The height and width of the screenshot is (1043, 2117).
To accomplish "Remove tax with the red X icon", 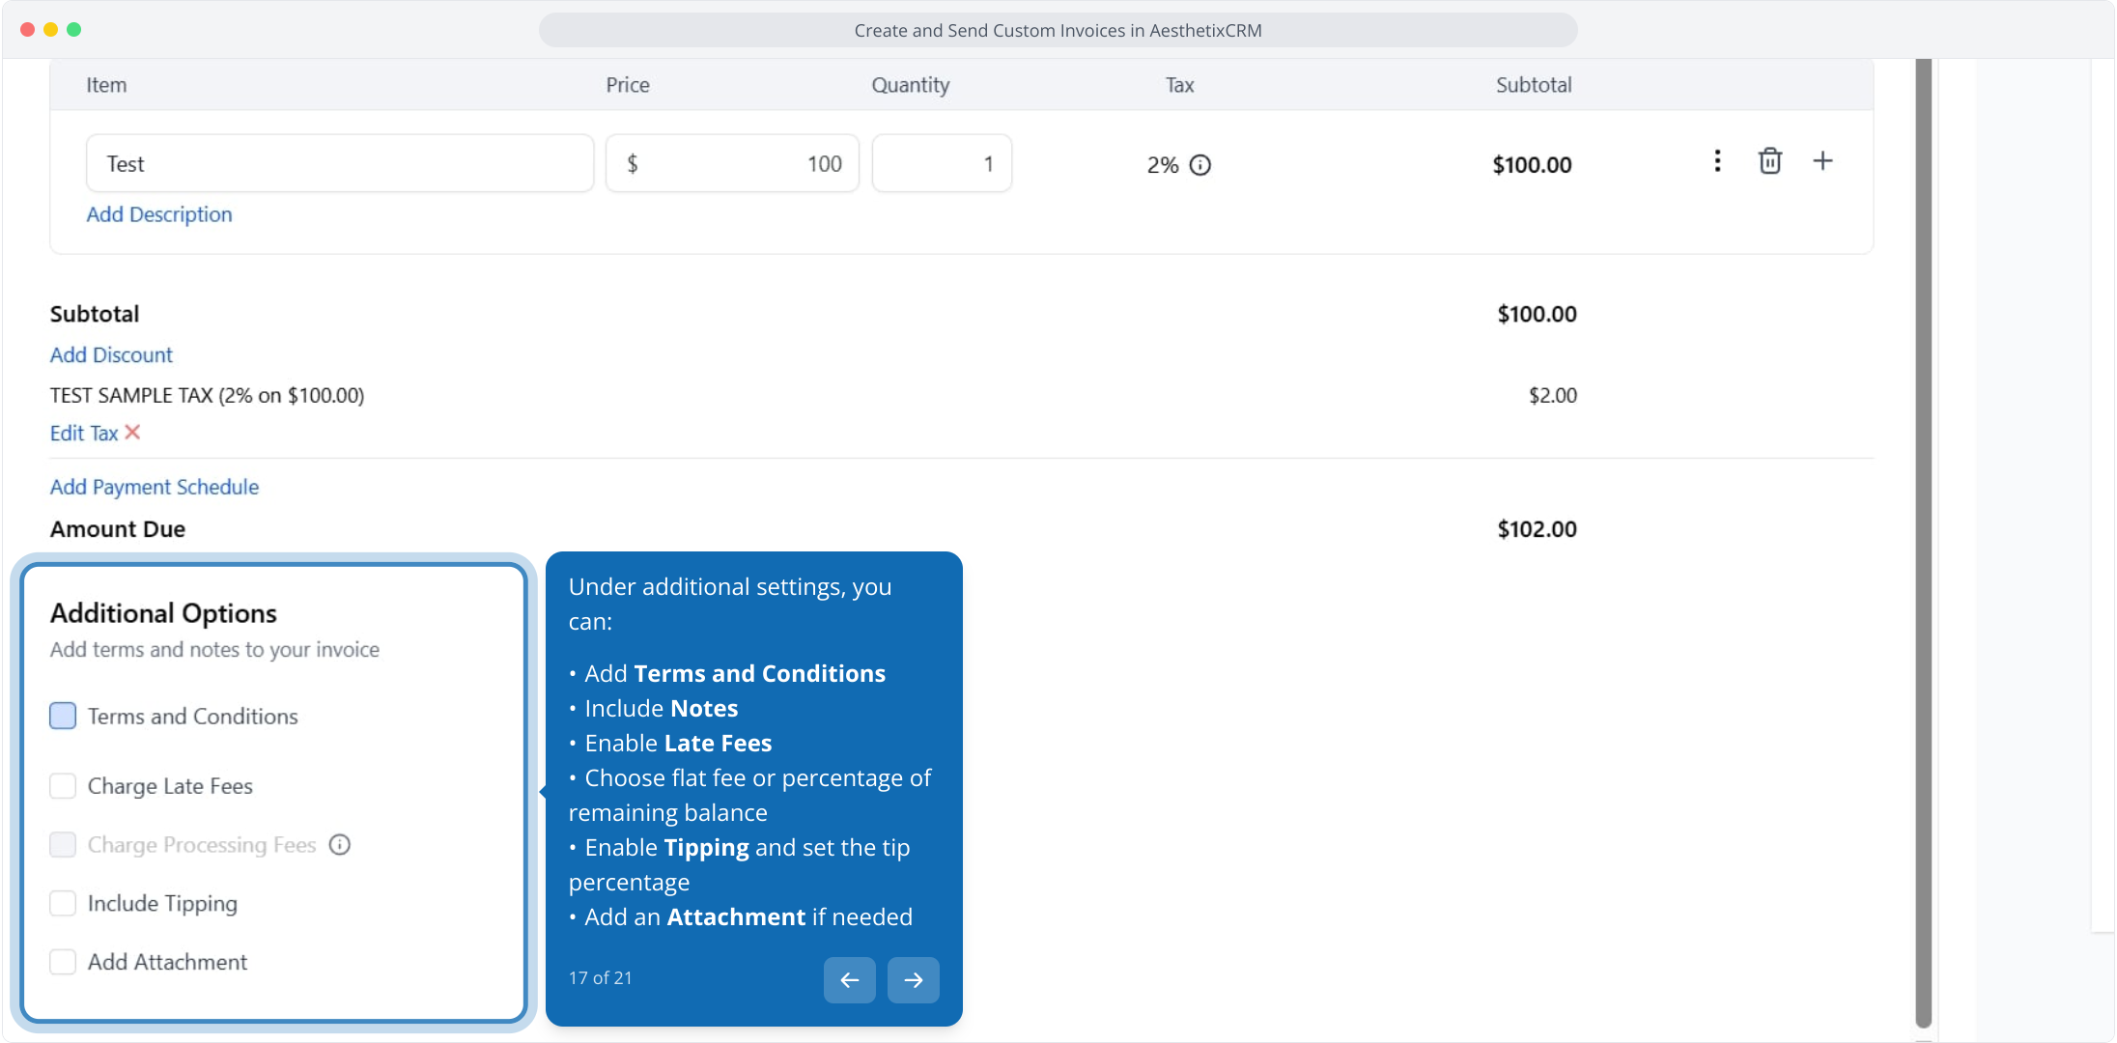I will tap(133, 433).
